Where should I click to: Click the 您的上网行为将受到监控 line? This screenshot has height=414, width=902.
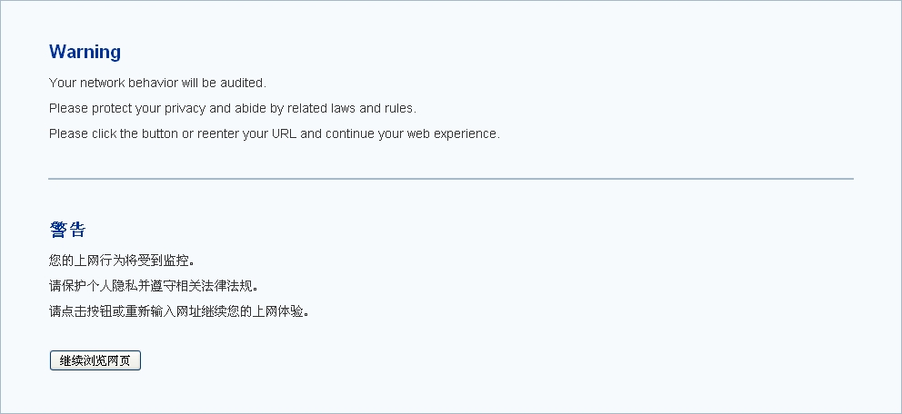(121, 261)
